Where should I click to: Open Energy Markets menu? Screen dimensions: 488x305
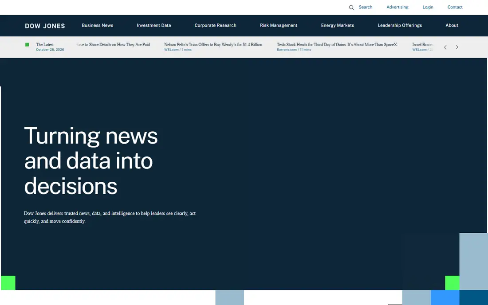point(337,26)
